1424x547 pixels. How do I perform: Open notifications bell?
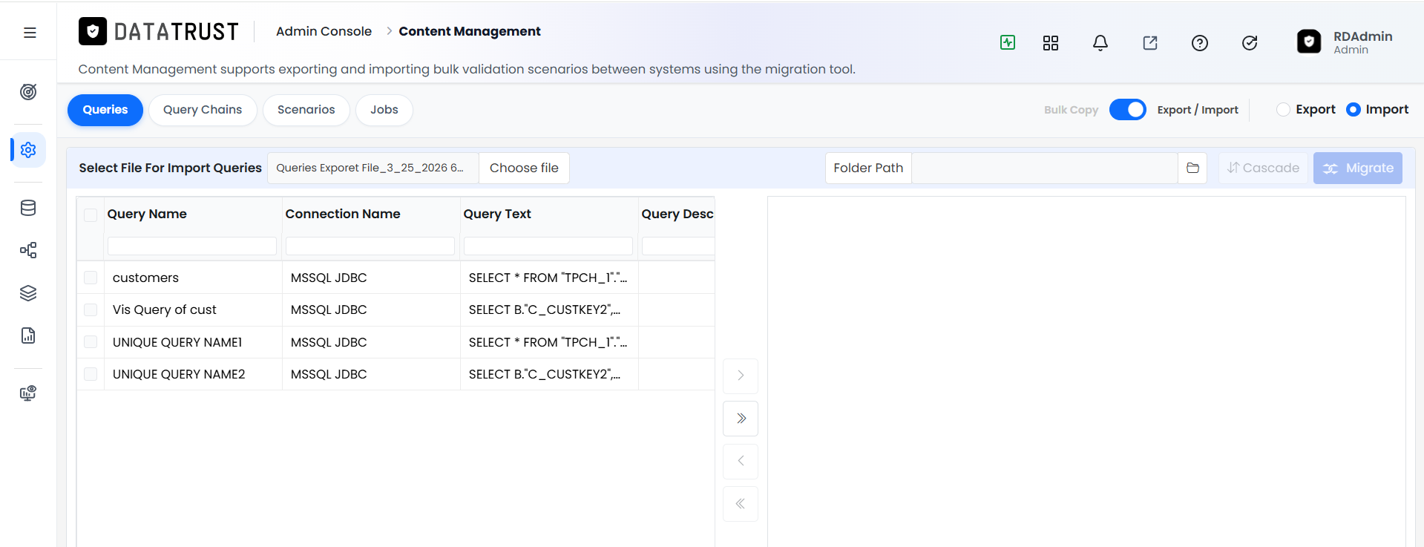pyautogui.click(x=1100, y=43)
